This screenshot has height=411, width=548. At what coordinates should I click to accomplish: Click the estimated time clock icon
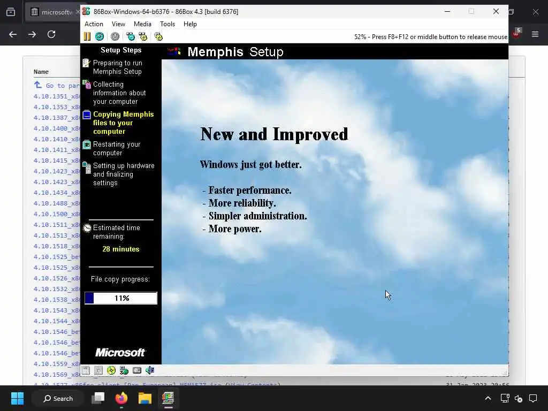(x=87, y=228)
